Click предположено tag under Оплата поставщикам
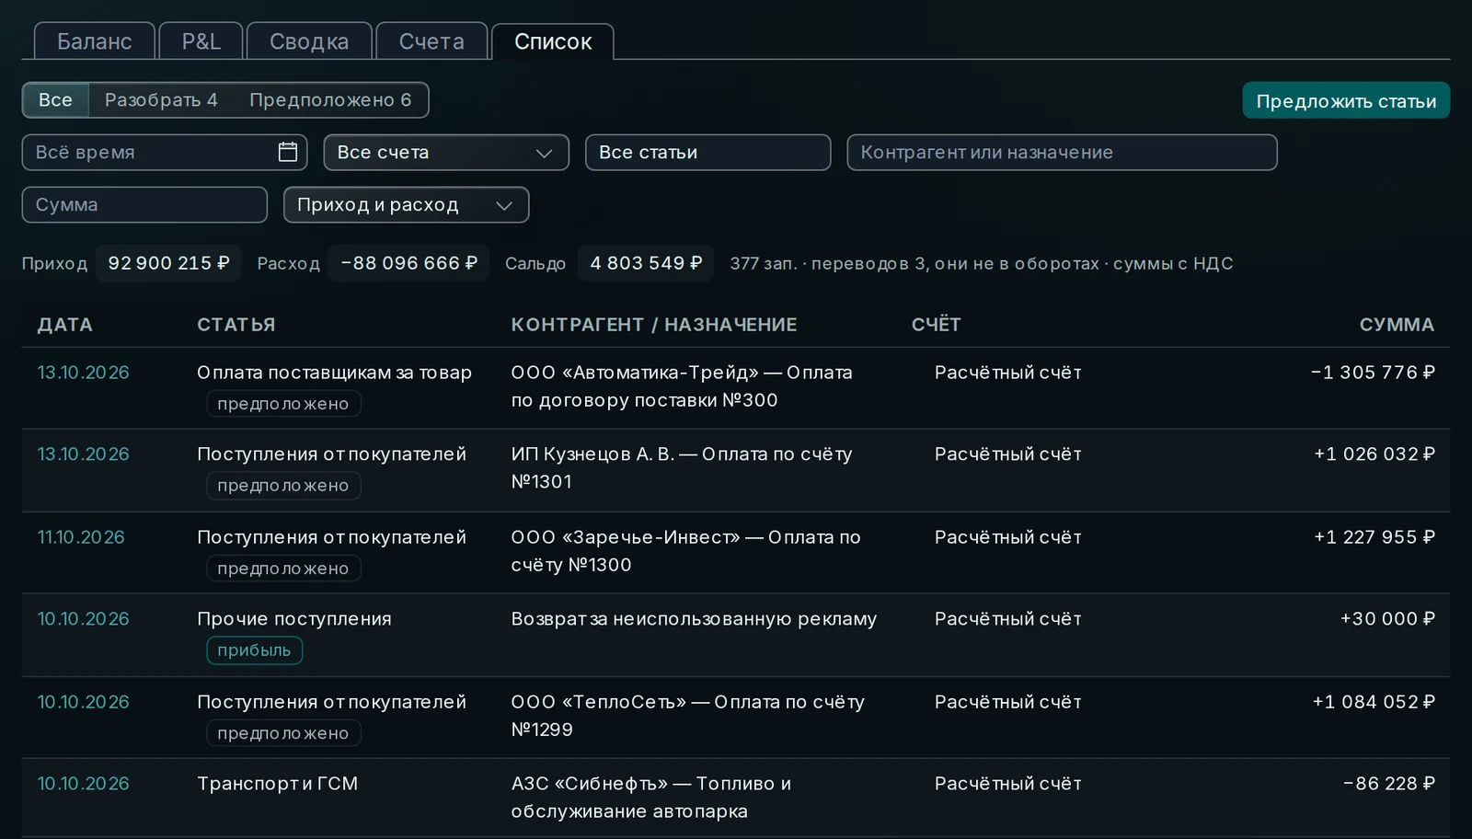Viewport: 1472px width, 839px height. (x=283, y=403)
